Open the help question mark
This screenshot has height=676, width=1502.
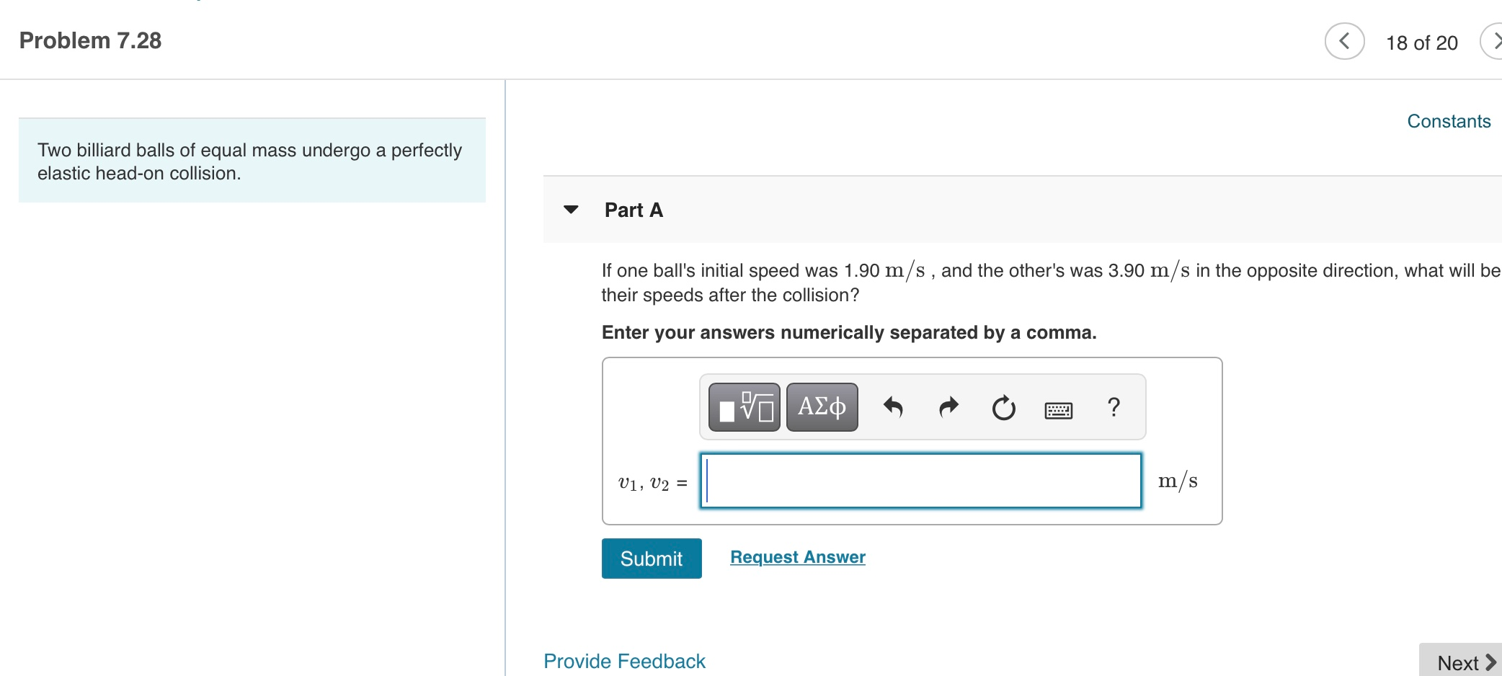1114,407
